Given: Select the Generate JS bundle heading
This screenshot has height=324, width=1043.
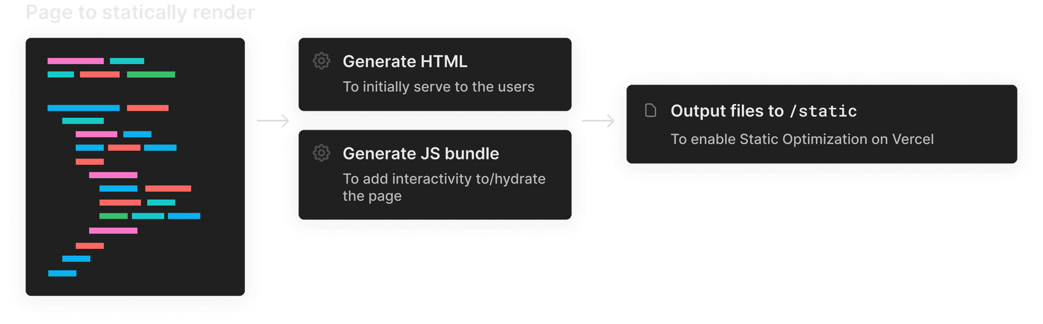Looking at the screenshot, I should coord(420,154).
